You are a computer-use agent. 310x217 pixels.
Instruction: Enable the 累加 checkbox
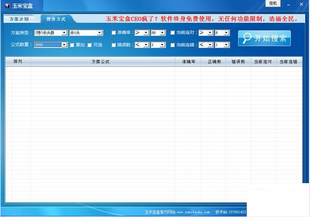pyautogui.click(x=72, y=45)
